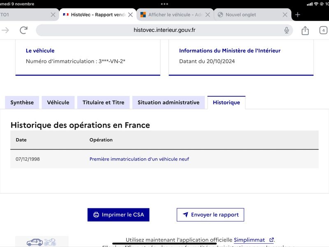
Task: Click the Première immatriculation d'un véhicule neuf entry
Action: [x=139, y=159]
